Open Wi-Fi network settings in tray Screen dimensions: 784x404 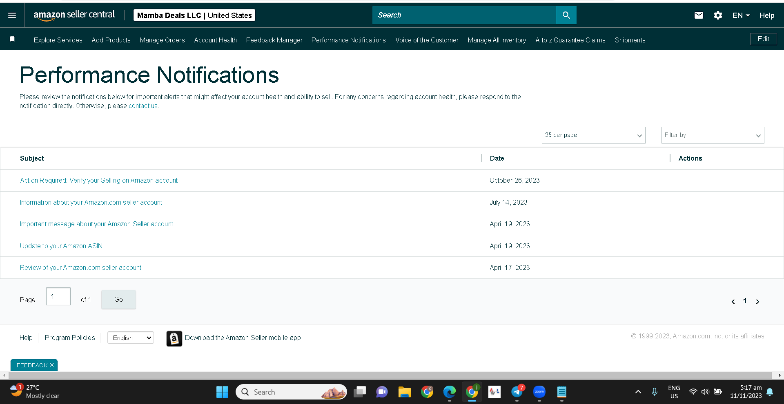tap(693, 392)
